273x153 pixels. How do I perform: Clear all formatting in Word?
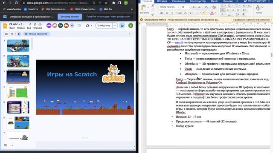tap(214, 7)
